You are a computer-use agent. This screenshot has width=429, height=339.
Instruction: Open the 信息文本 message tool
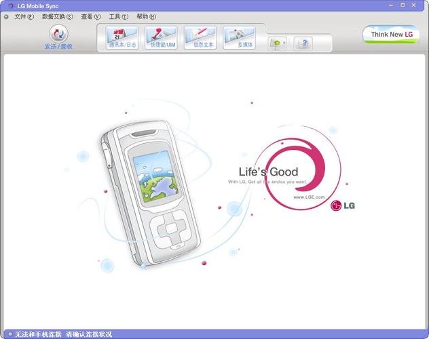pos(200,38)
